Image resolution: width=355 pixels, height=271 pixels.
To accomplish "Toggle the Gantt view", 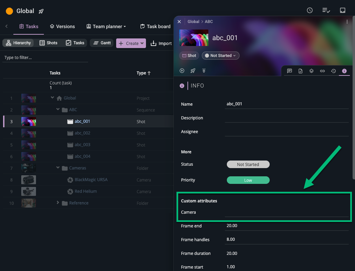I will (101, 43).
